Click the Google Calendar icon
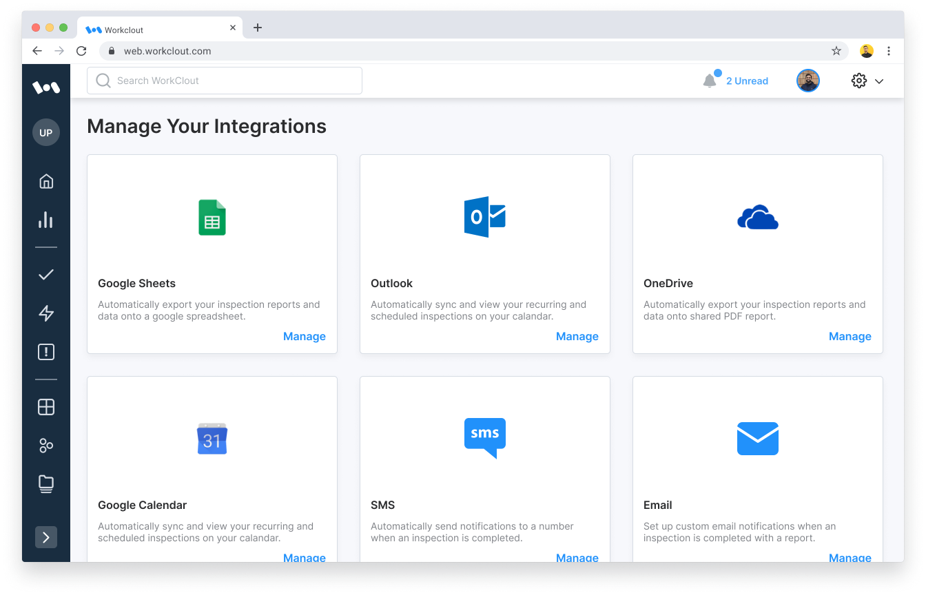Screen dimensions: 926x595 point(212,439)
